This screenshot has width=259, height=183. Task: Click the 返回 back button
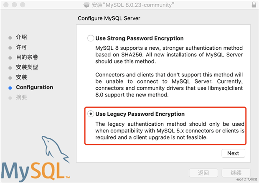coord(203,173)
